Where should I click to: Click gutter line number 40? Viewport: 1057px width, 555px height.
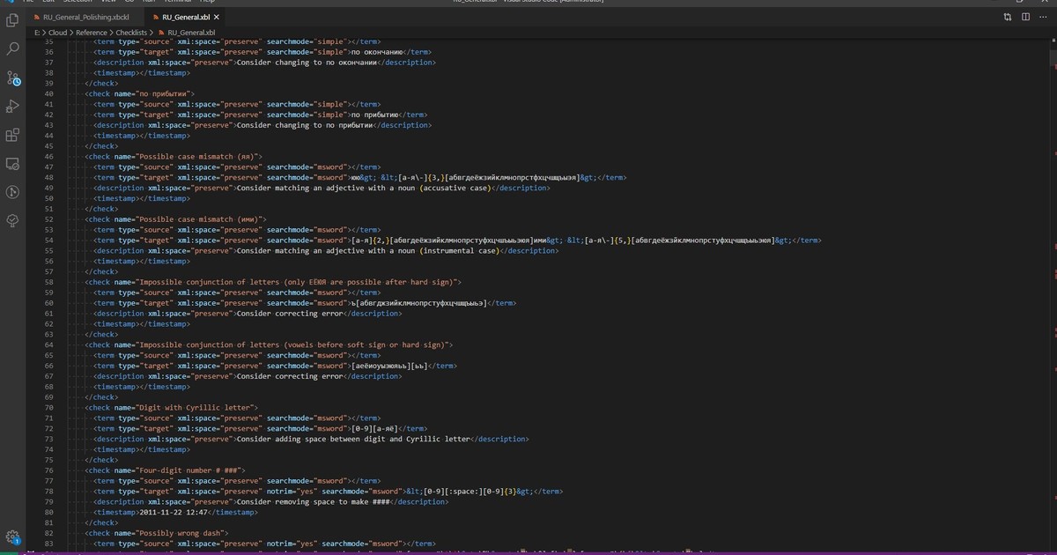click(x=48, y=93)
